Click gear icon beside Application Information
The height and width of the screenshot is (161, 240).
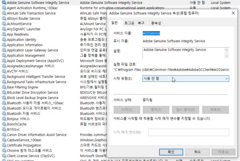[4, 45]
